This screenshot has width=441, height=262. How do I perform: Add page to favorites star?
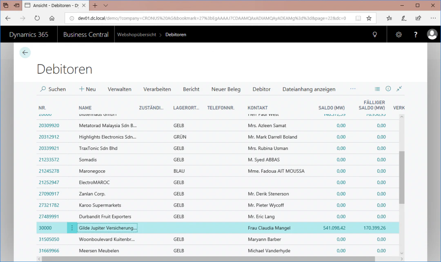click(369, 18)
